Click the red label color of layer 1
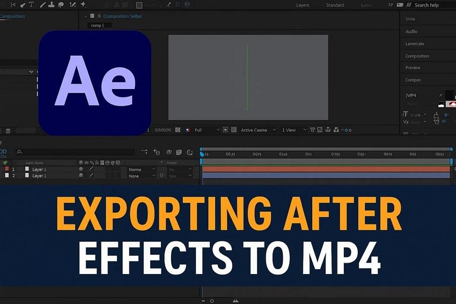The image size is (456, 304). (x=6, y=168)
